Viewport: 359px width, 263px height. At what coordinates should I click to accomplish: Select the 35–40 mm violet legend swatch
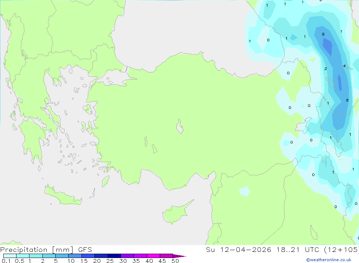(x=140, y=256)
